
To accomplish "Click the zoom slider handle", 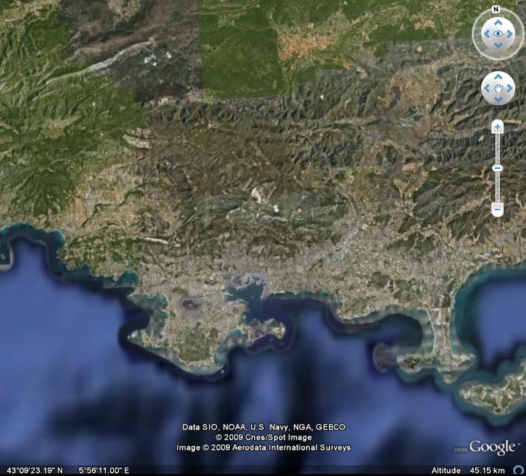I will tap(498, 168).
